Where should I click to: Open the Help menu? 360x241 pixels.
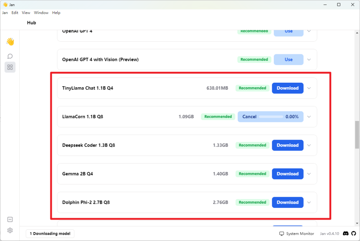tap(56, 13)
